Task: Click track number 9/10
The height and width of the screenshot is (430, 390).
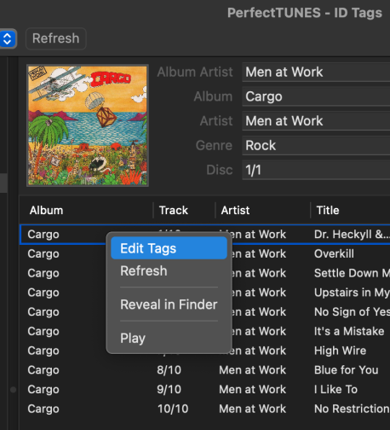Action: 169,389
